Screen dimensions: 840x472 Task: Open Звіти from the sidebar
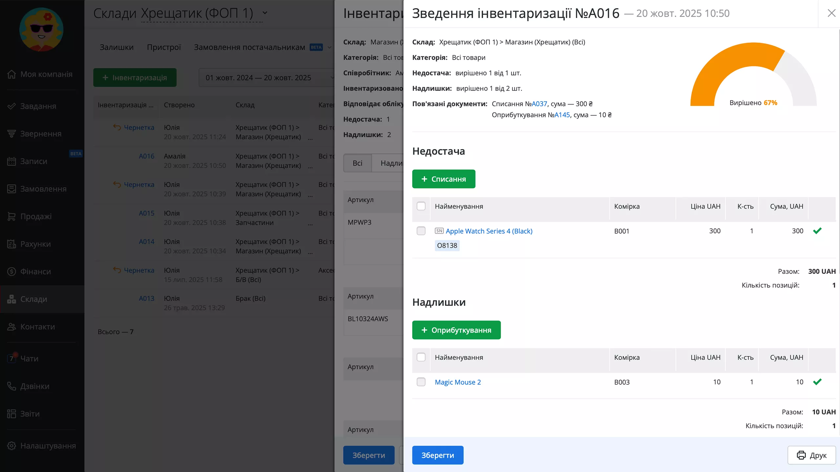click(30, 414)
